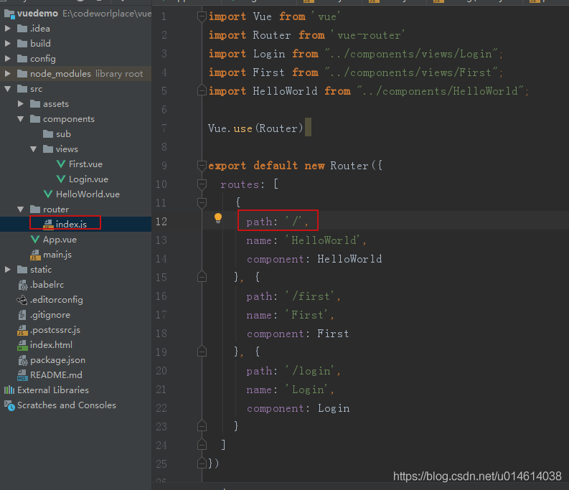Image resolution: width=569 pixels, height=490 pixels.
Task: Toggle fold marker at line 15
Action: 202,277
